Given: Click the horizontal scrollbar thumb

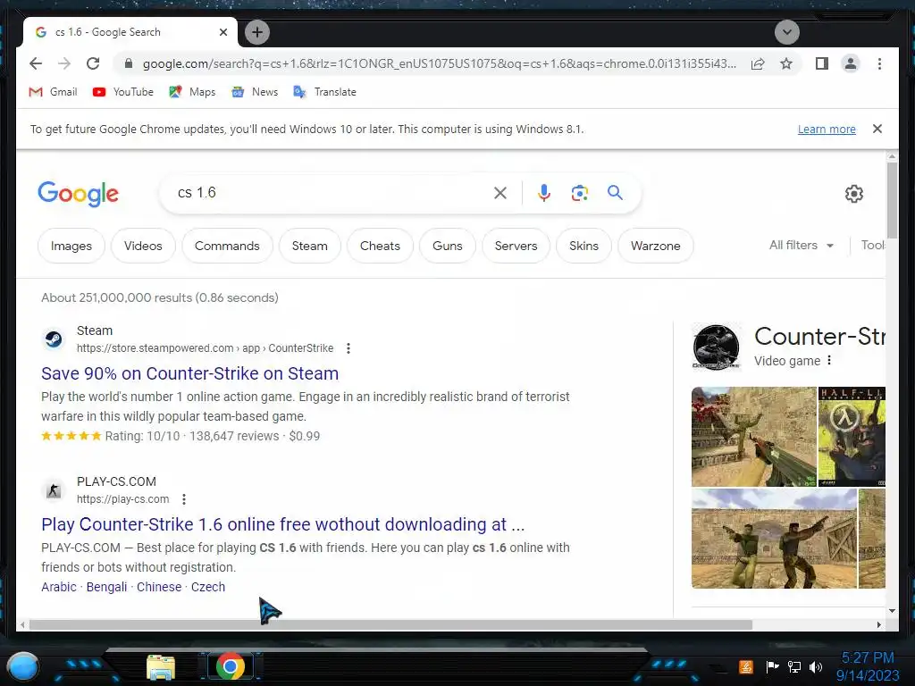Looking at the screenshot, I should pos(390,624).
